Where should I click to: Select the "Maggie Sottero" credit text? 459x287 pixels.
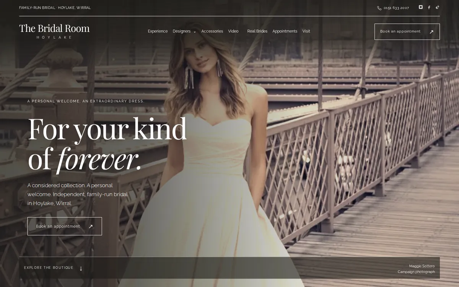point(422,266)
